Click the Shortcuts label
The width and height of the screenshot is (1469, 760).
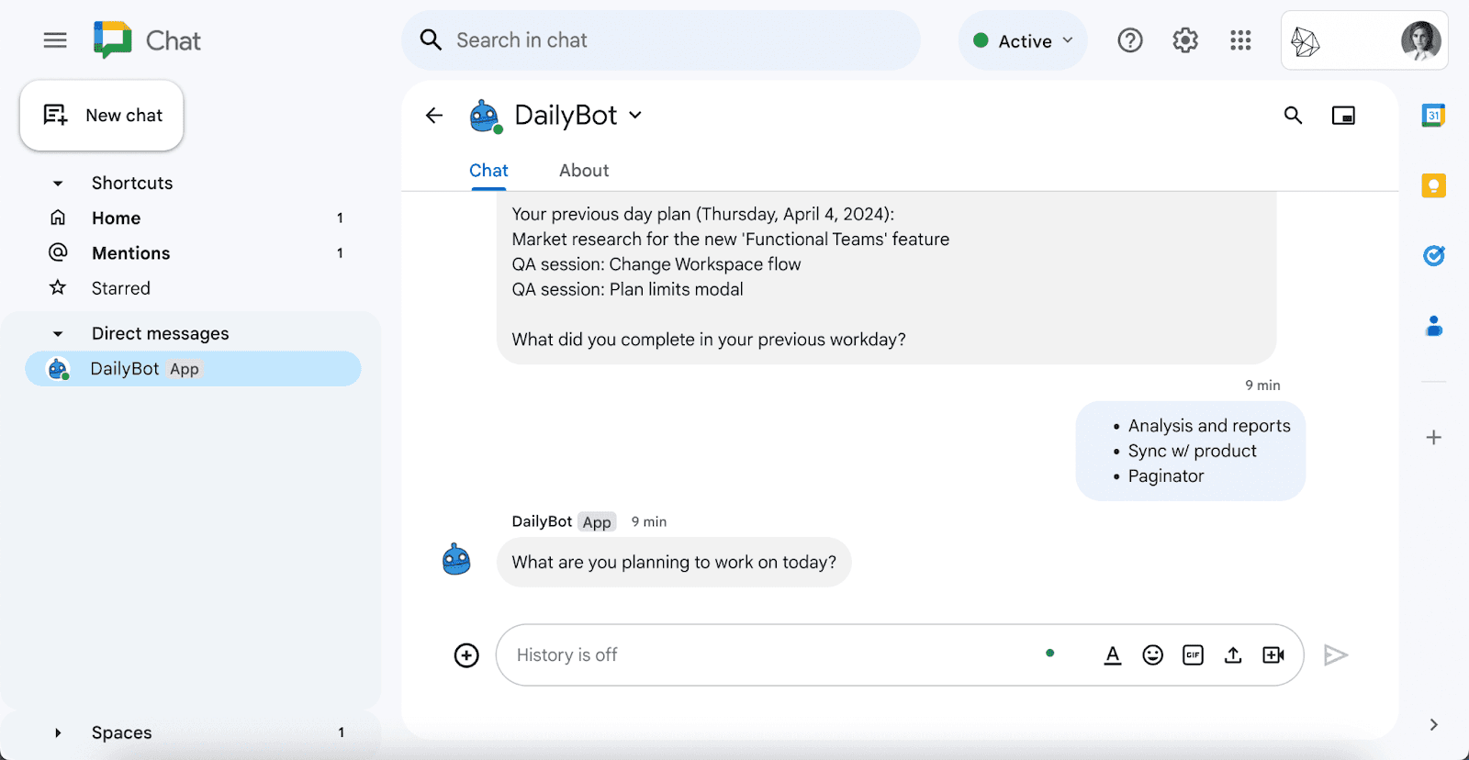click(132, 183)
